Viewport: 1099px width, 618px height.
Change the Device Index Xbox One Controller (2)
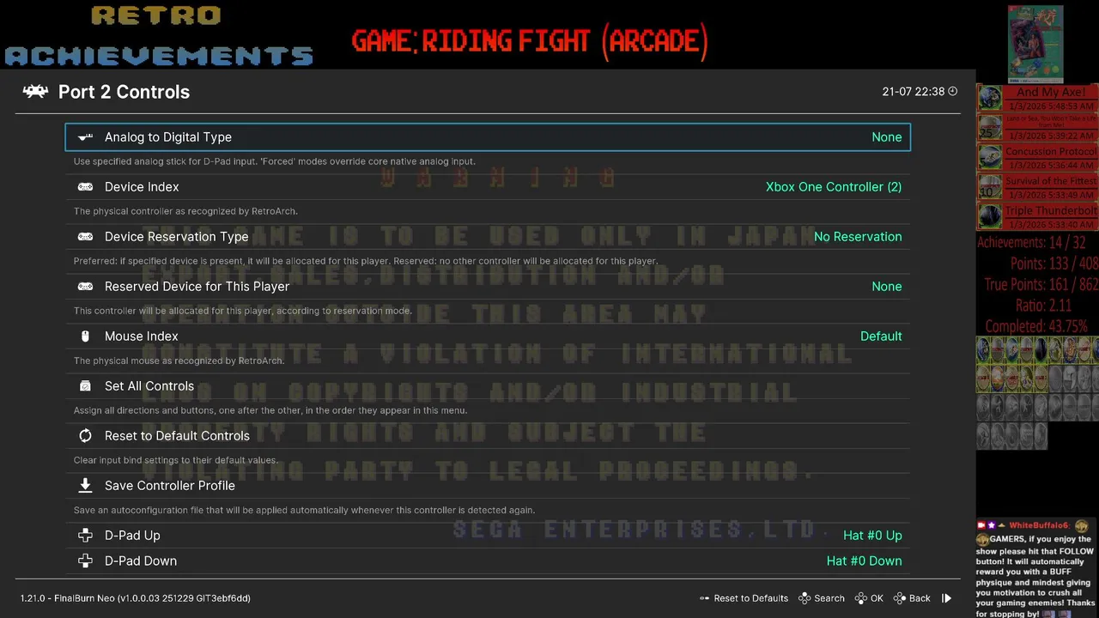pos(834,187)
